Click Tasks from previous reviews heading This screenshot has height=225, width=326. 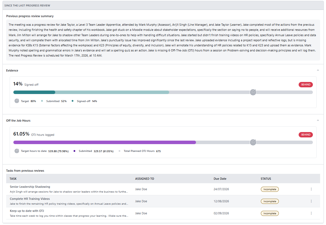tap(25, 171)
